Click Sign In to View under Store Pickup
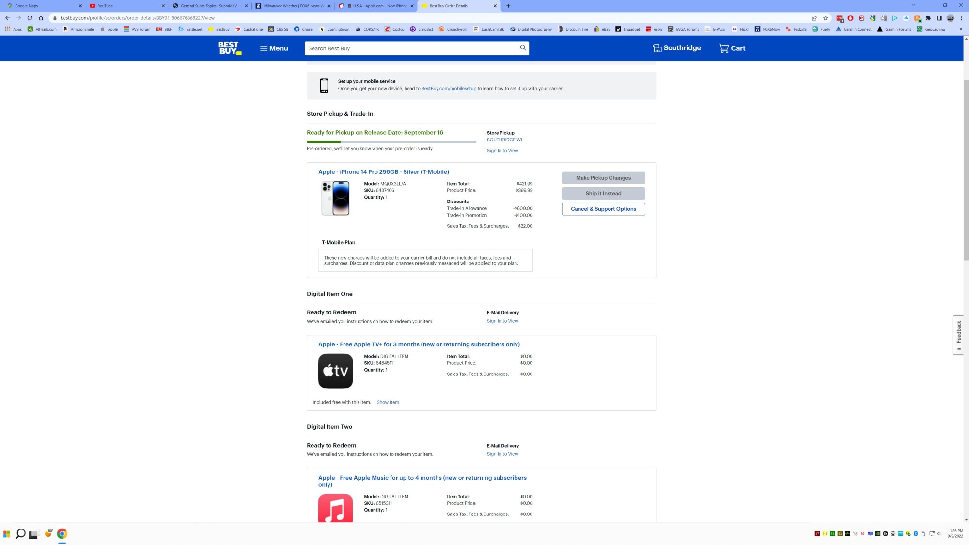969x545 pixels. click(502, 151)
